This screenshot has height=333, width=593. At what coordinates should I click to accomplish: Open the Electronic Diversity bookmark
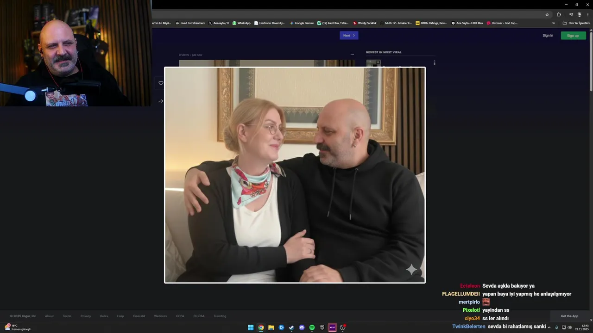(269, 23)
